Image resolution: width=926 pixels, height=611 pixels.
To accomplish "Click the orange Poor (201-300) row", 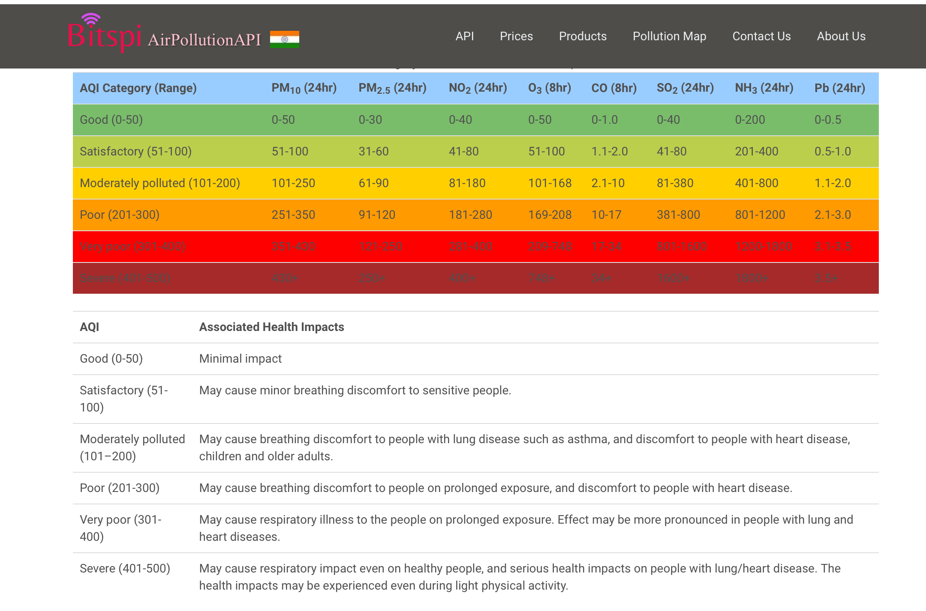I will tap(120, 215).
